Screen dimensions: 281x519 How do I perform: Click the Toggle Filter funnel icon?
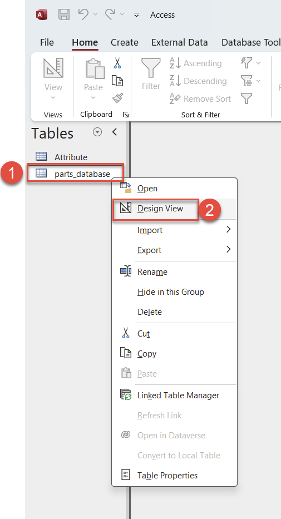pos(247,98)
